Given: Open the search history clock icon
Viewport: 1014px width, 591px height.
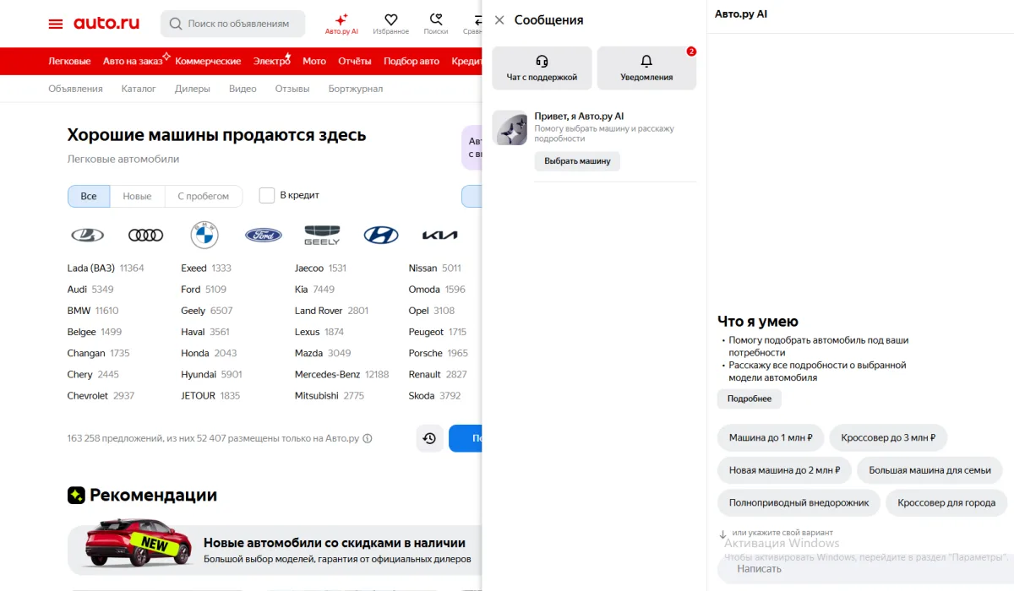Looking at the screenshot, I should click(429, 438).
